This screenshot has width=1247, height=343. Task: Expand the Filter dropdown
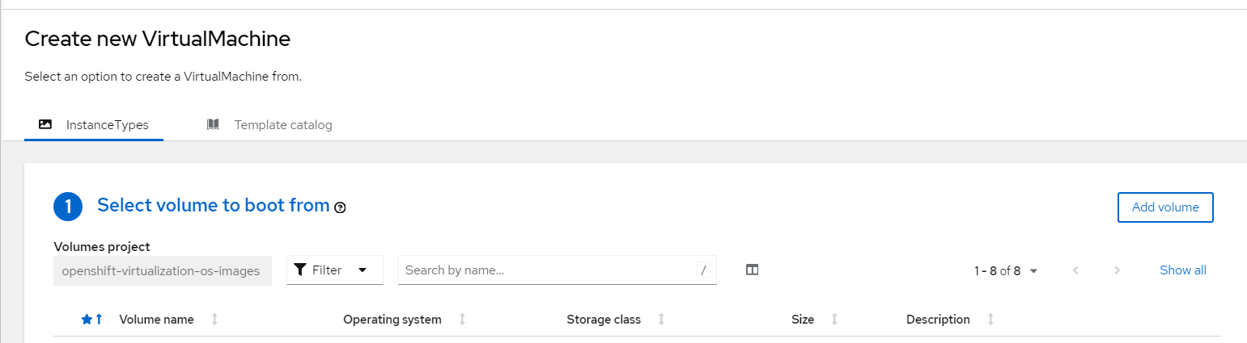[x=362, y=270]
